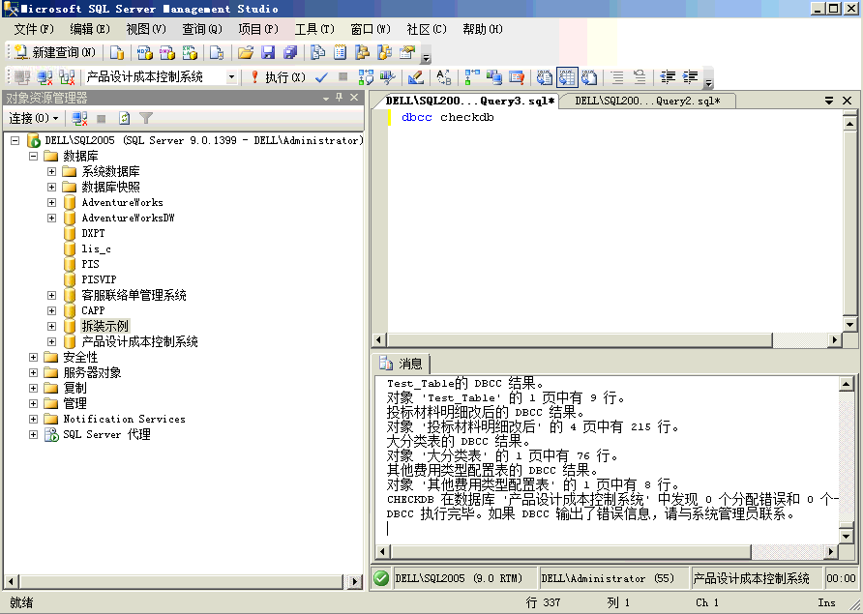Open the 工具(T) menu

click(314, 29)
